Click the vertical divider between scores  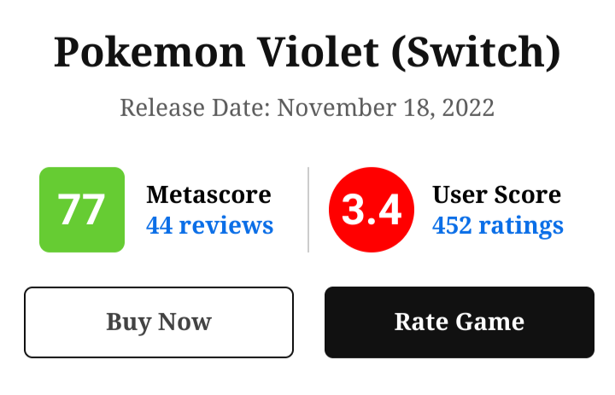tap(308, 210)
